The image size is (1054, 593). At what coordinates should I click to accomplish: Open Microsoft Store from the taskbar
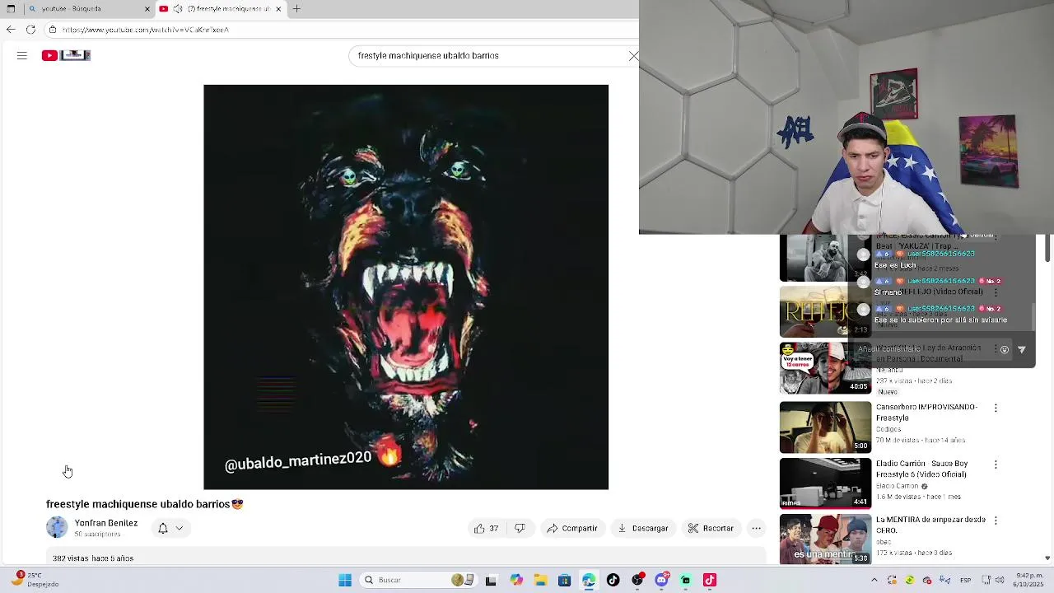564,580
